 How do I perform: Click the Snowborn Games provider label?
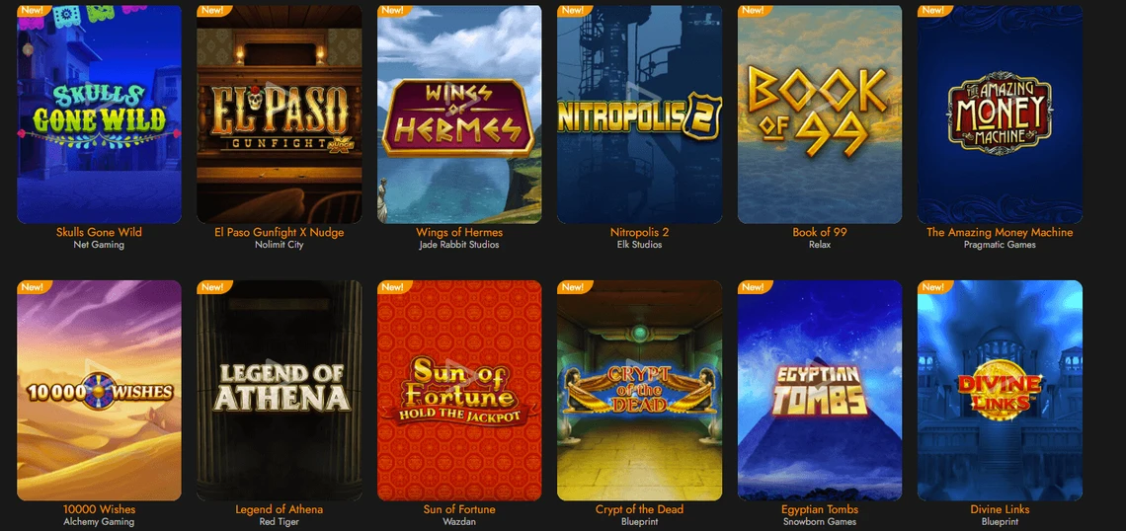tap(820, 522)
